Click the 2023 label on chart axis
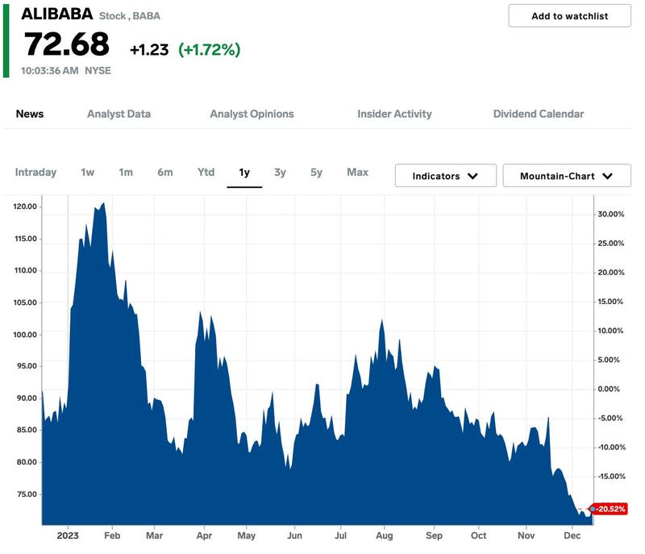 [68, 535]
